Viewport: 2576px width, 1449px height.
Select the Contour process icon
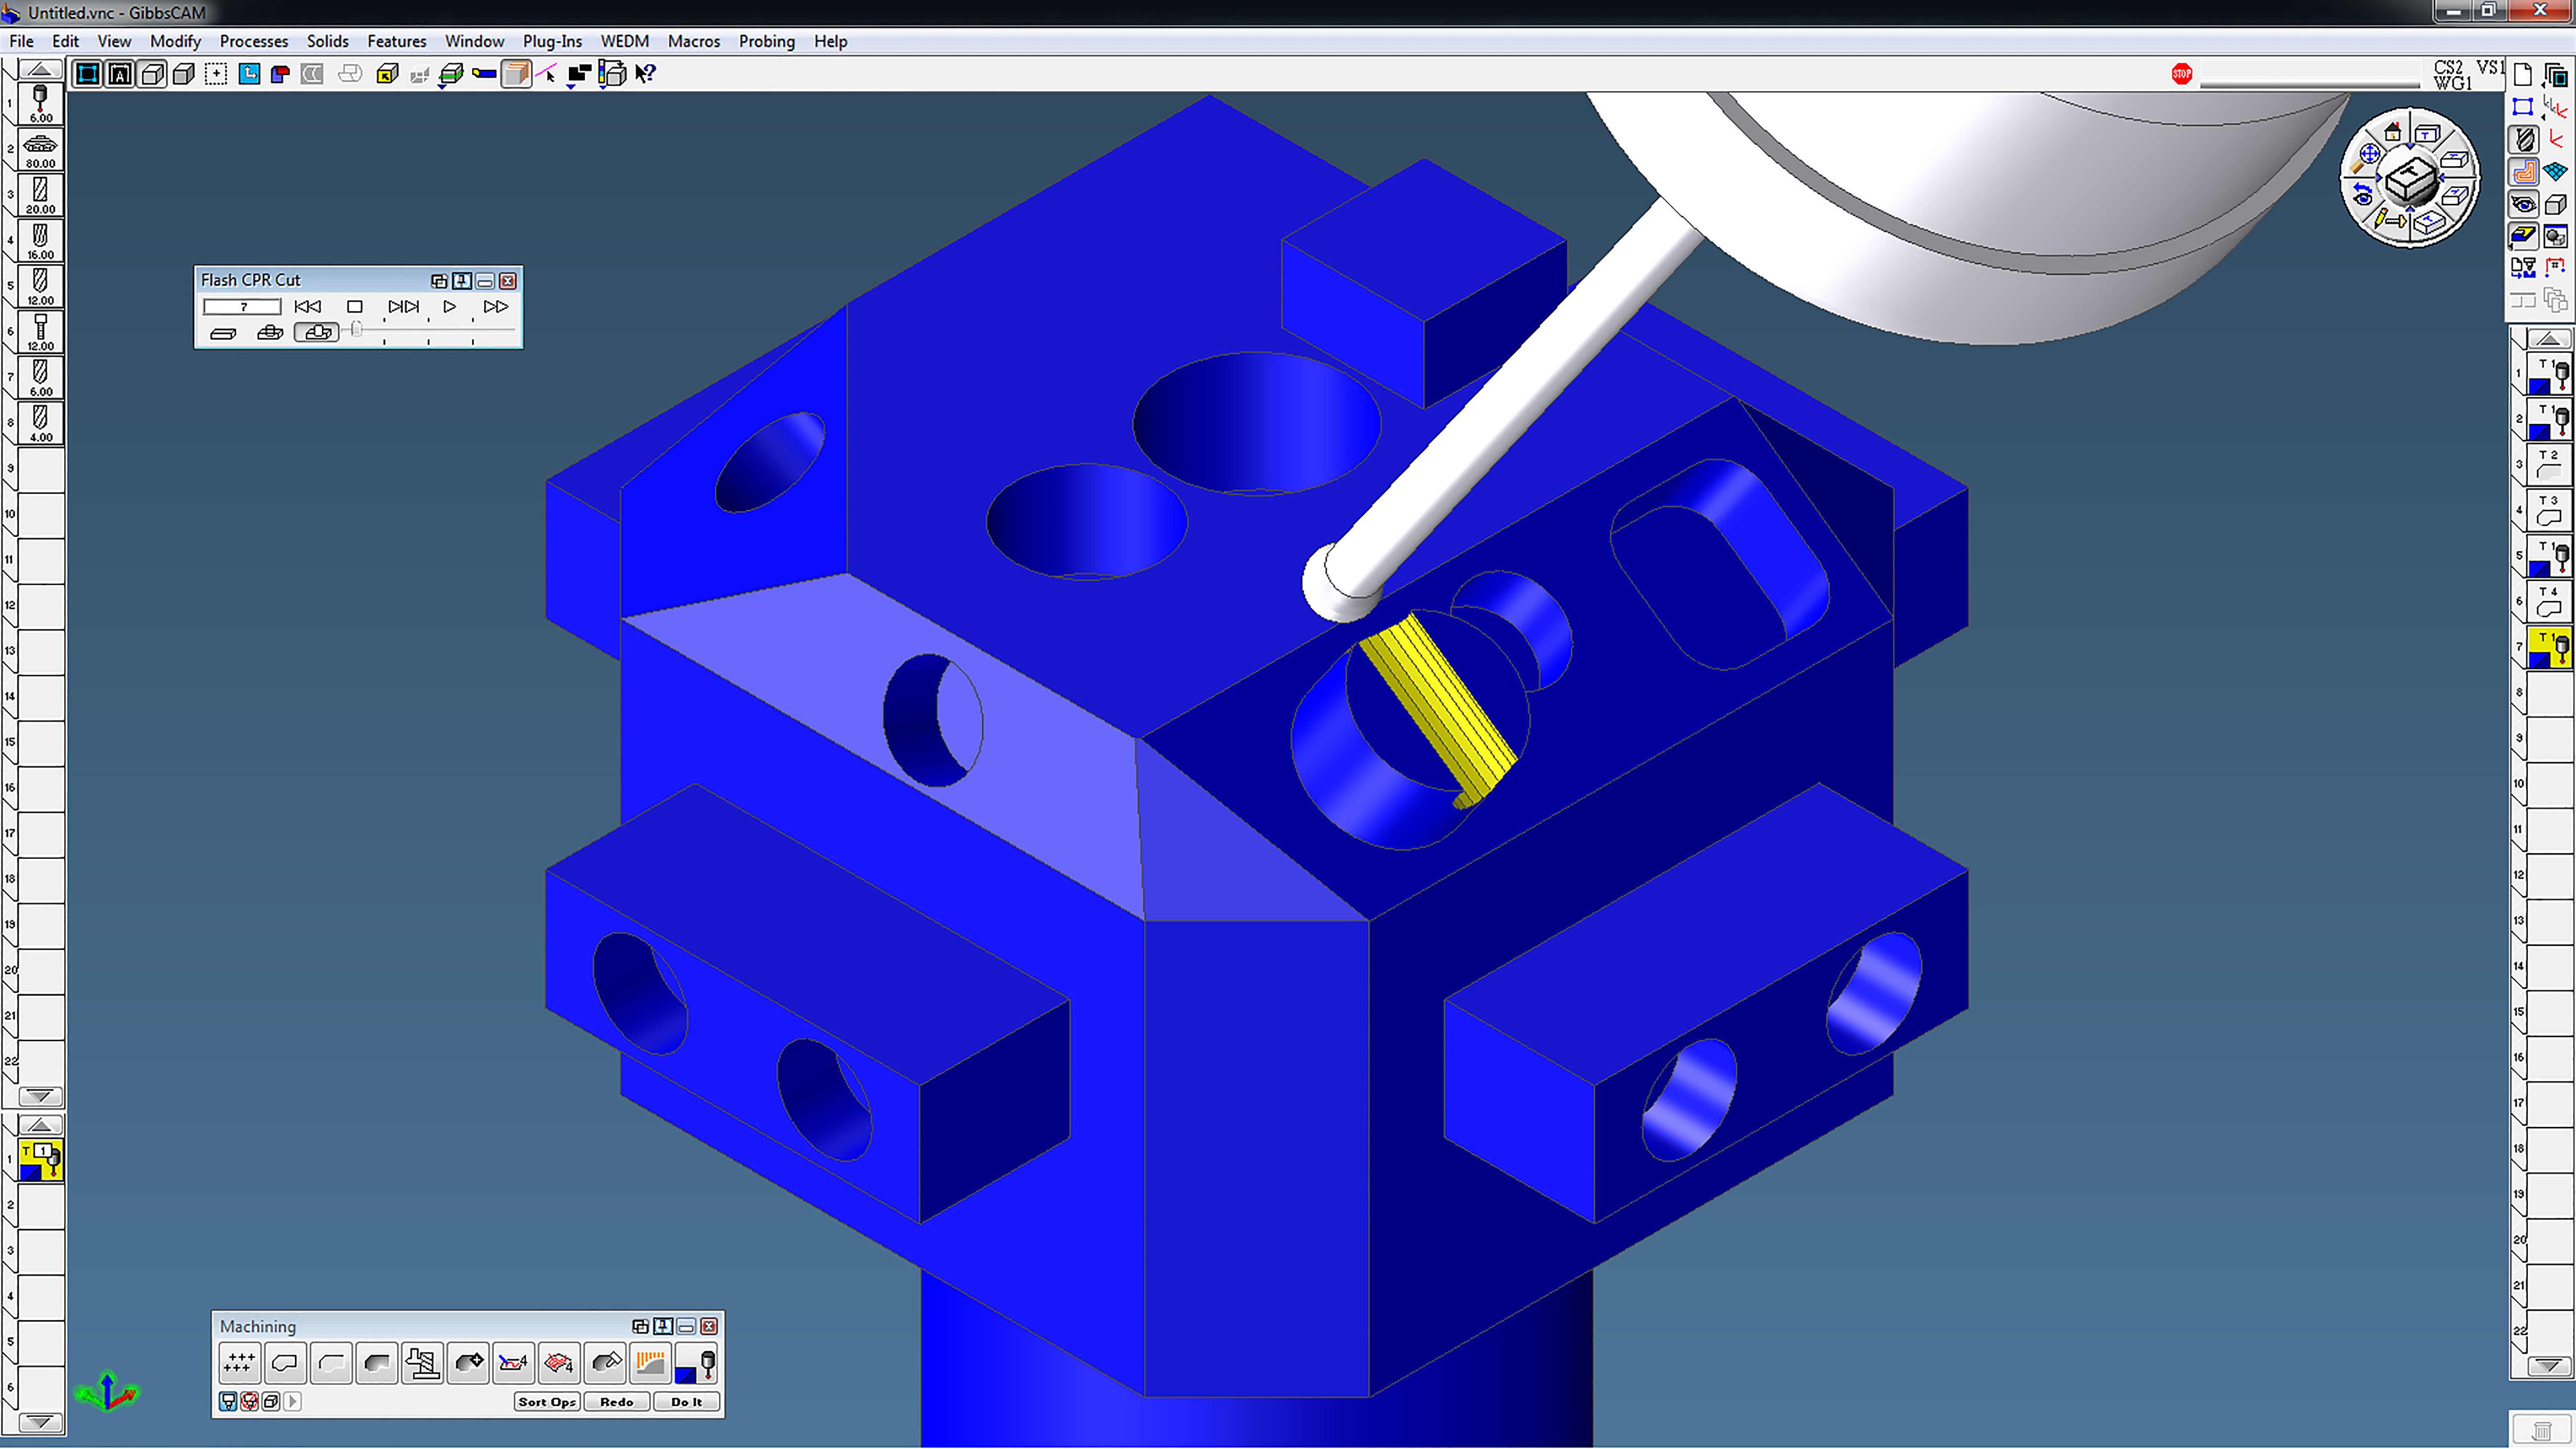(x=285, y=1363)
